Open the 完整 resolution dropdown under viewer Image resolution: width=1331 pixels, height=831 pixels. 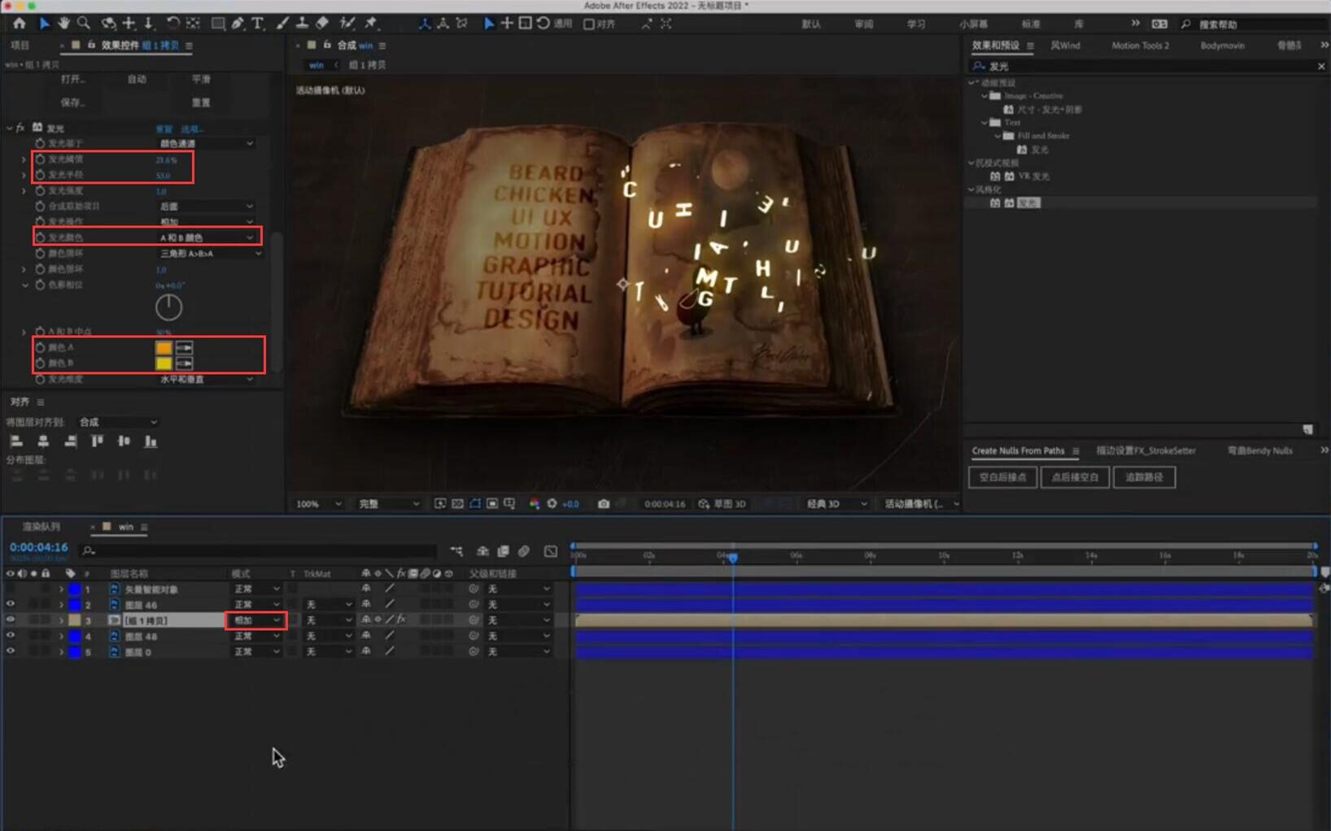[389, 504]
